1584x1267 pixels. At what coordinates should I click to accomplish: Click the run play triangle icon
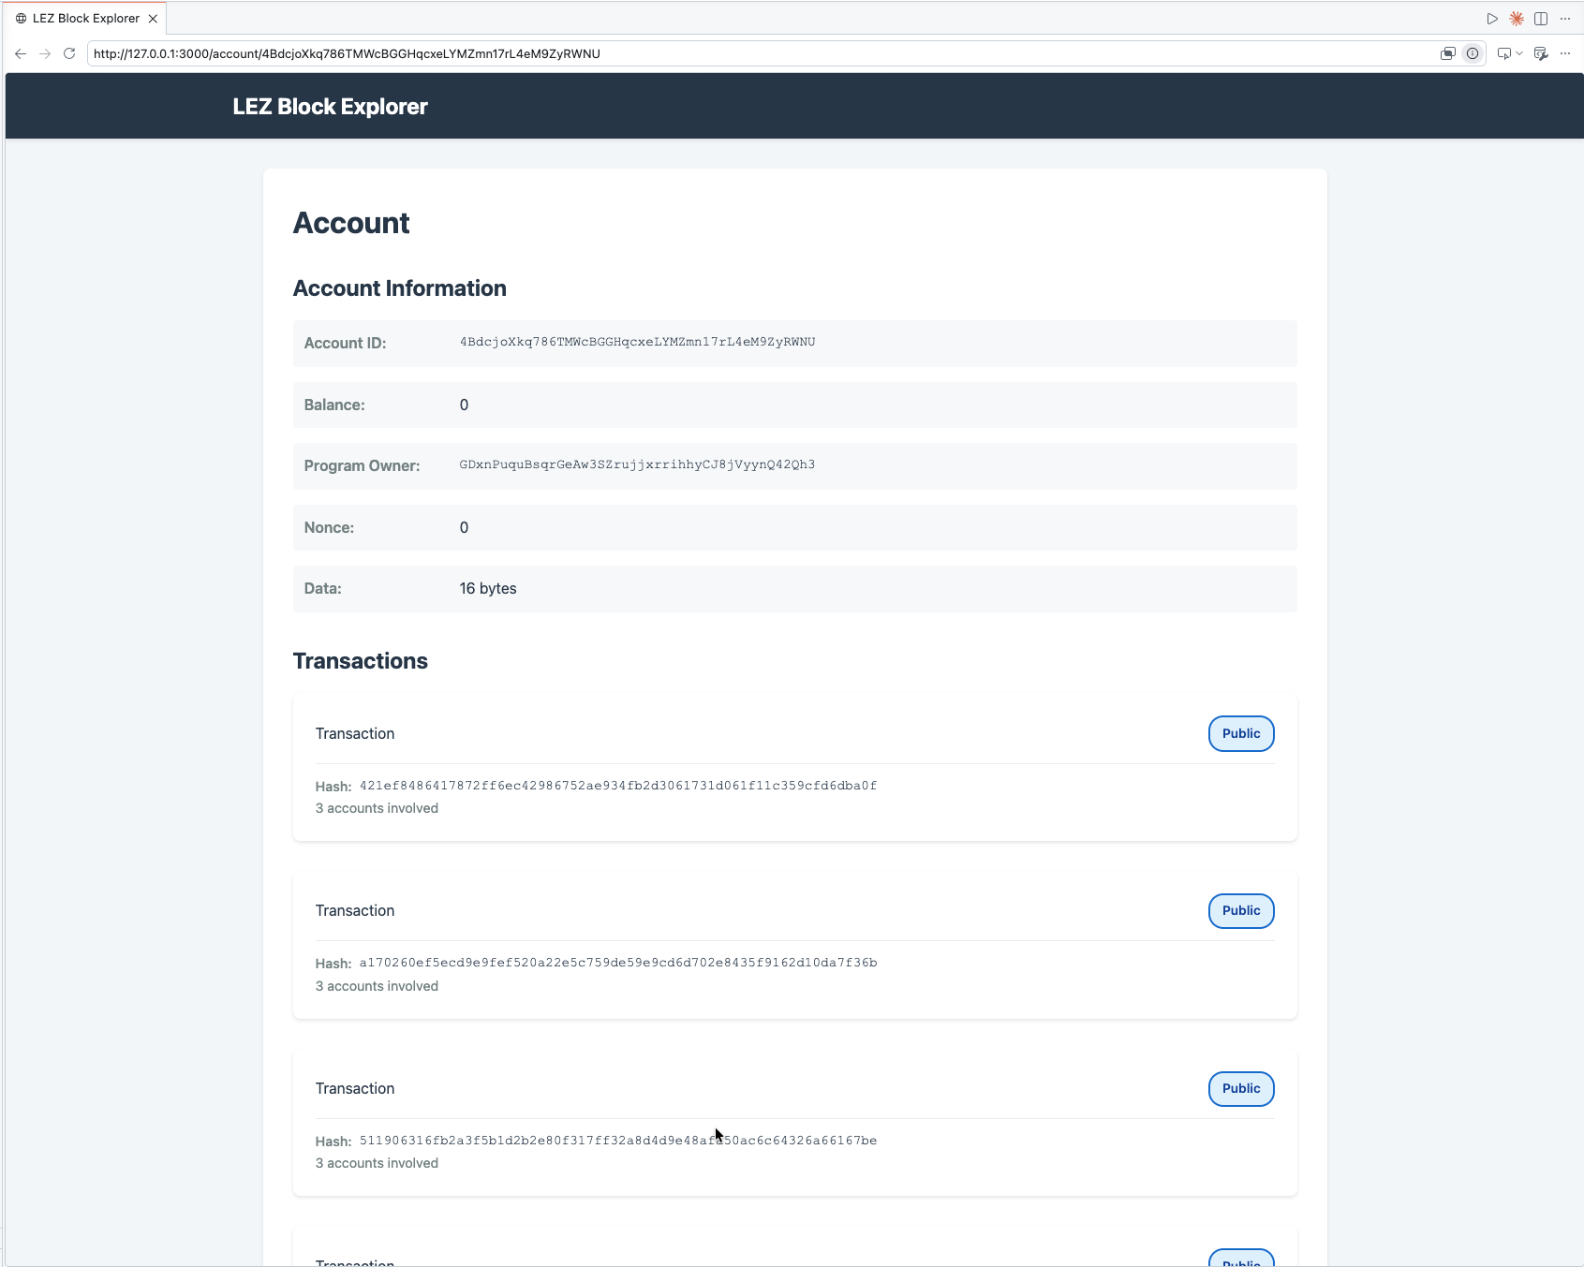point(1492,19)
